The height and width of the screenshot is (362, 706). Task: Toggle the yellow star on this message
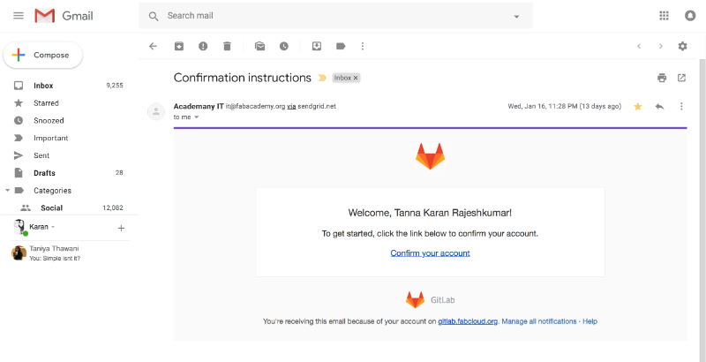click(637, 107)
